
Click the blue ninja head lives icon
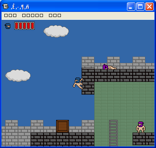point(8,26)
